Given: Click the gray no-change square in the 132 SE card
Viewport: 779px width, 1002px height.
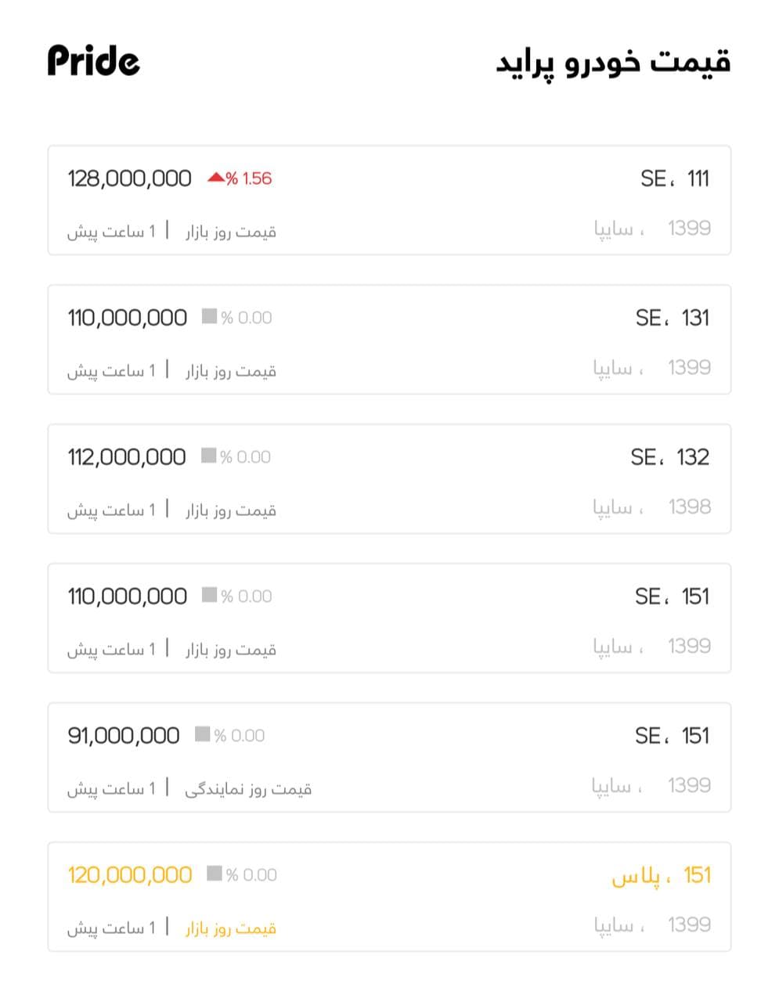Looking at the screenshot, I should [208, 456].
